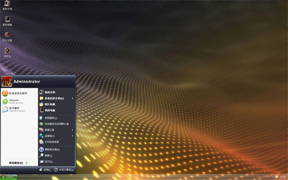Open Printers and Faxes entry

(x=57, y=142)
